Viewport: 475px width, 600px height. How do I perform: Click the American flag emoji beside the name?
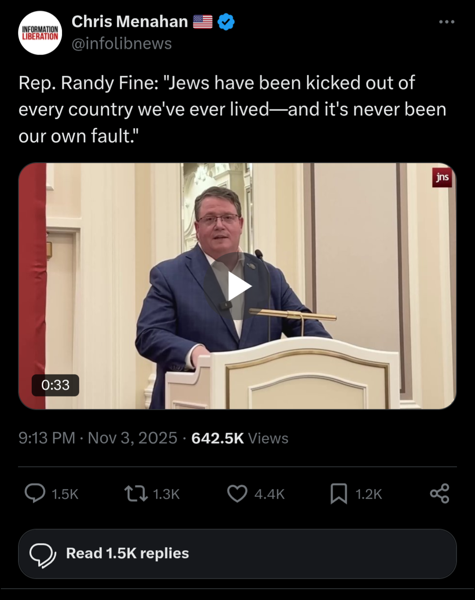[x=203, y=22]
